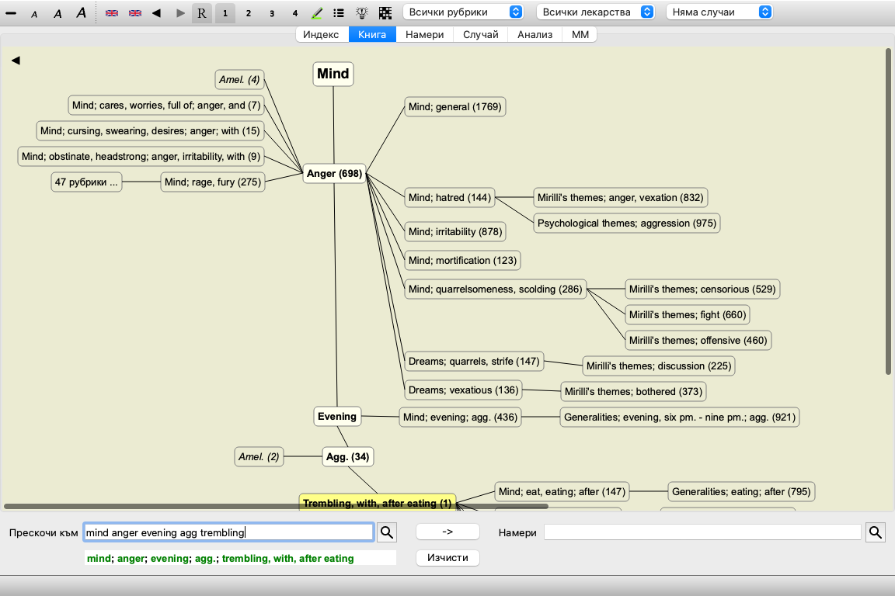Open the Анализ tab
895x596 pixels.
pyautogui.click(x=535, y=35)
